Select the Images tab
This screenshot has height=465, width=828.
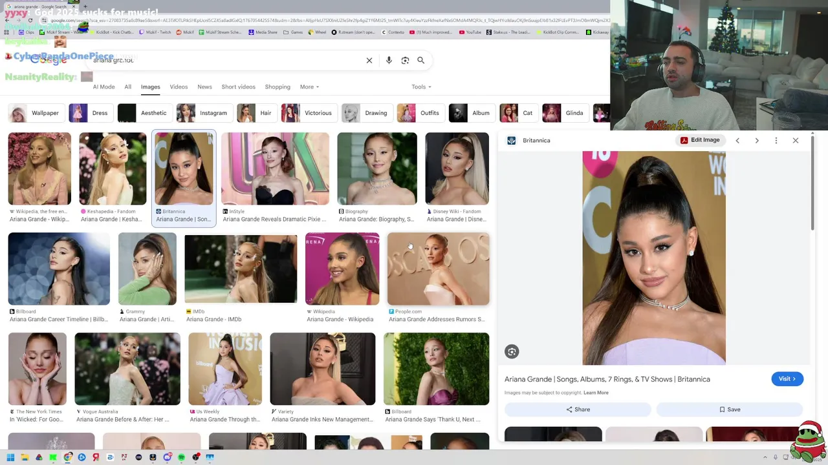150,87
